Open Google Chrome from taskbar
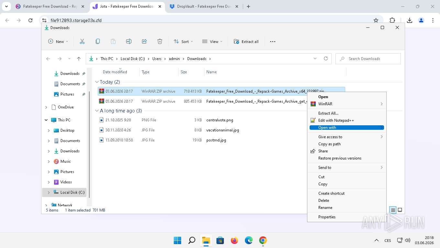 click(x=263, y=240)
